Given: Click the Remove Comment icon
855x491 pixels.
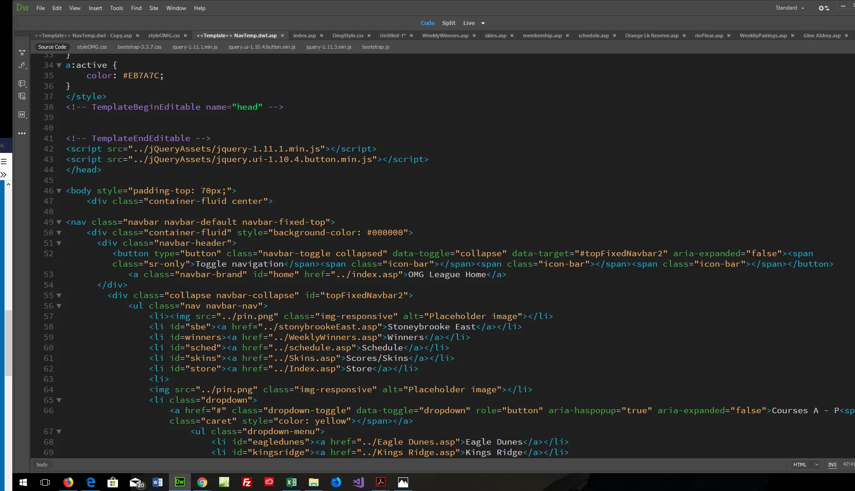Looking at the screenshot, I should click(x=22, y=96).
